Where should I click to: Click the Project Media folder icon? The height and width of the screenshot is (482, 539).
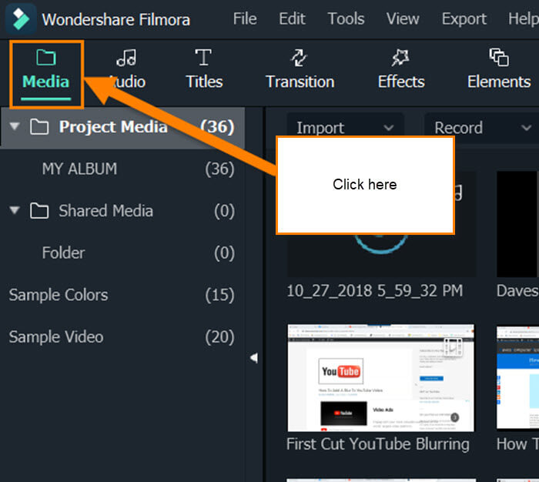38,126
